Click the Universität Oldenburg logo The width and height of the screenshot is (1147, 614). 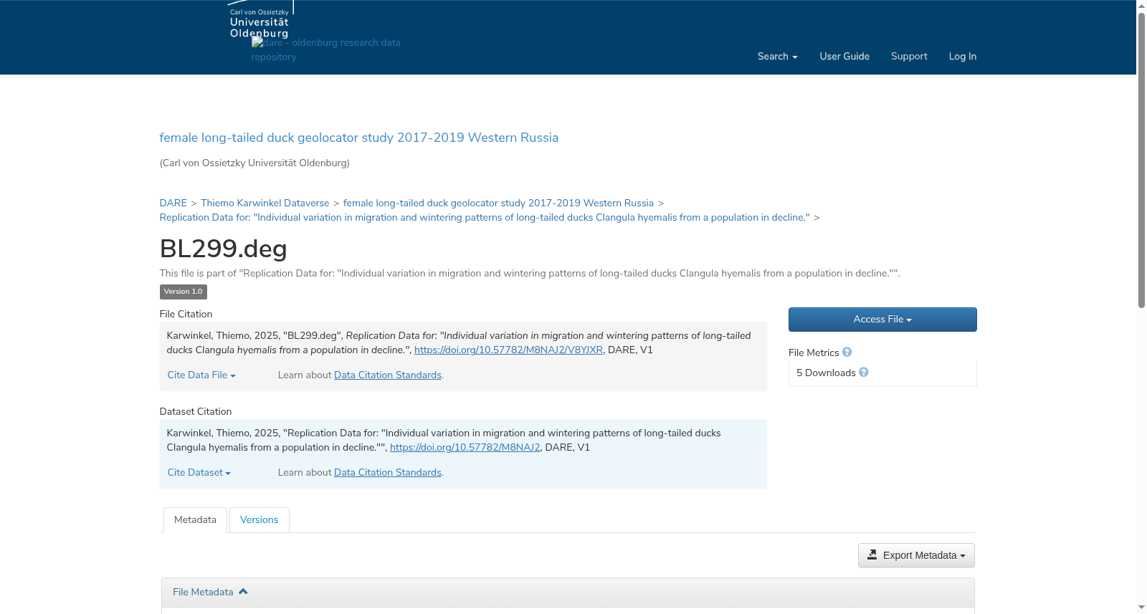point(261,19)
